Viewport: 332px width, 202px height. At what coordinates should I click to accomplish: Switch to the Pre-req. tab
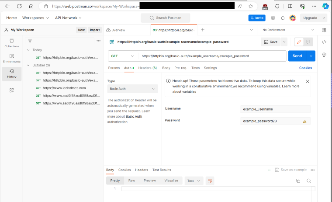tap(180, 68)
